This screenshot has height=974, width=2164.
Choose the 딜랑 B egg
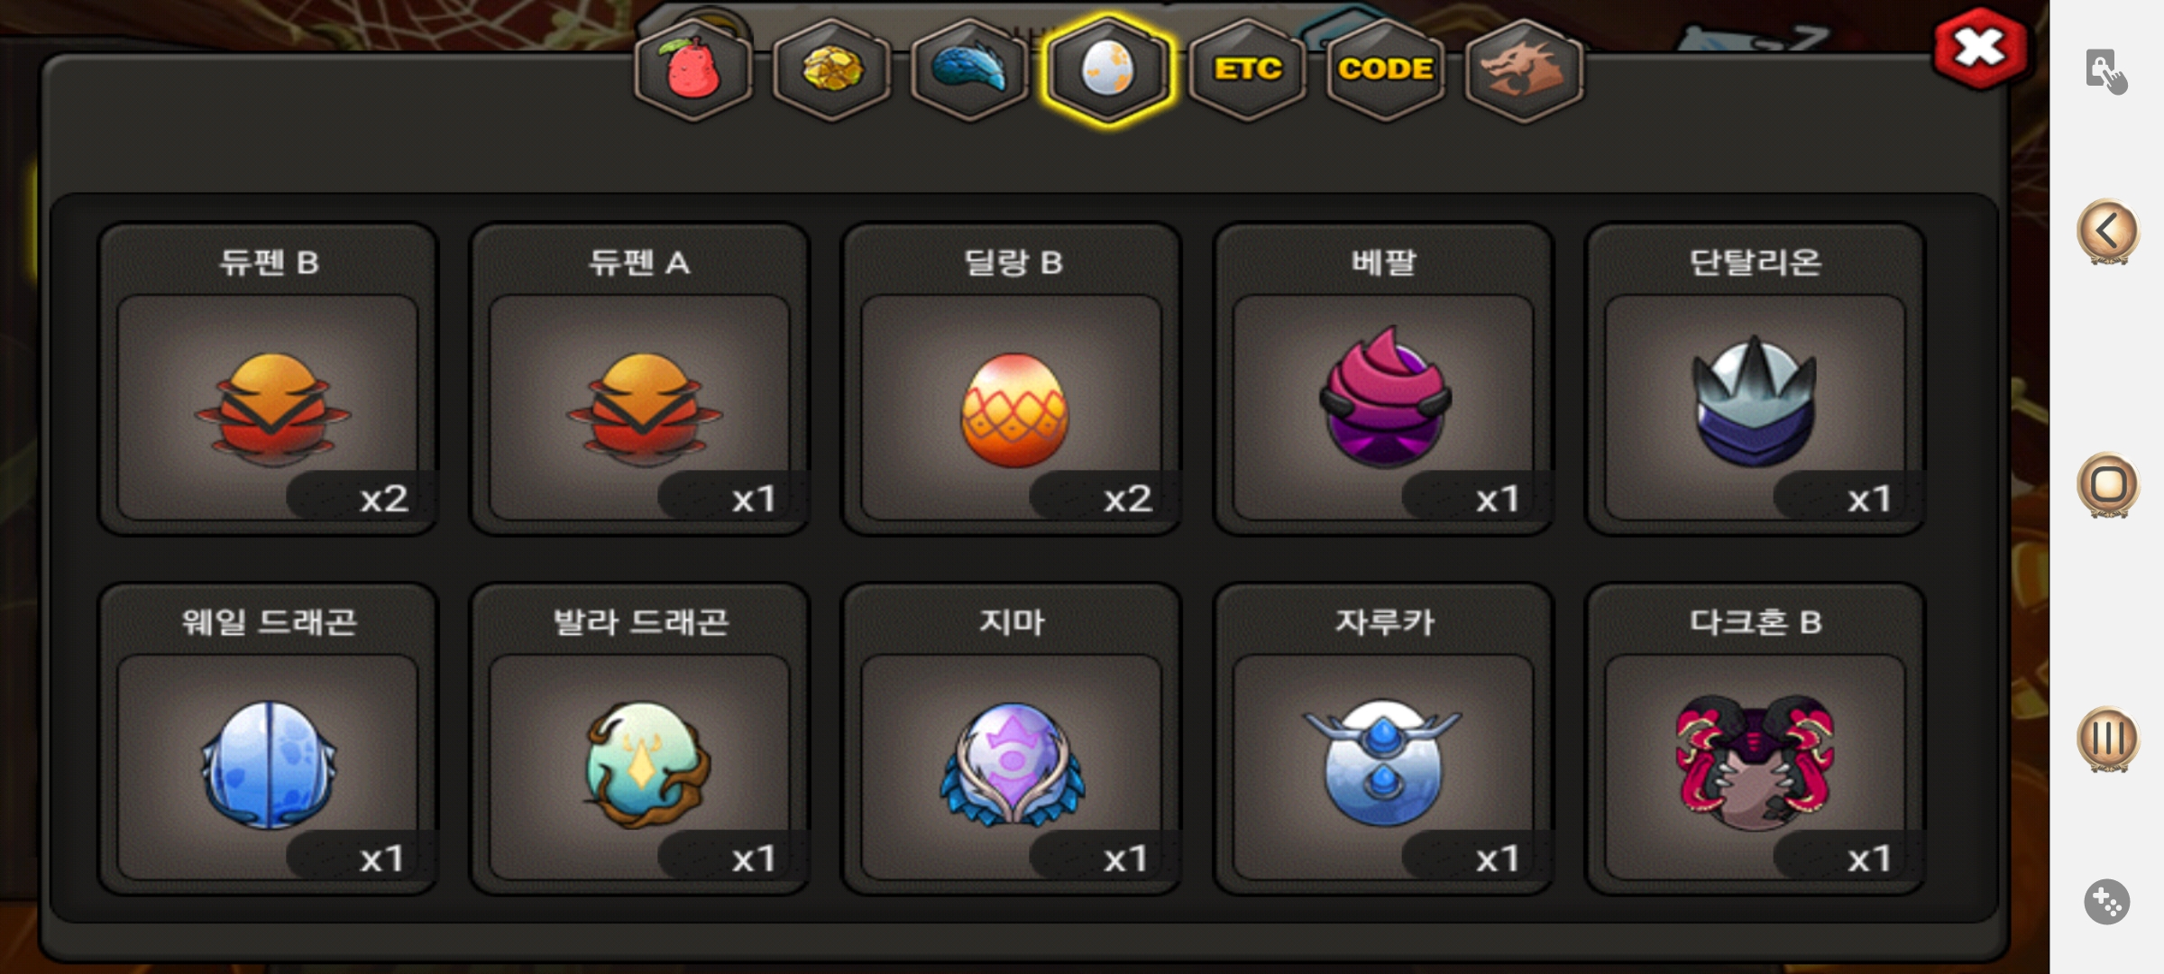click(1012, 380)
